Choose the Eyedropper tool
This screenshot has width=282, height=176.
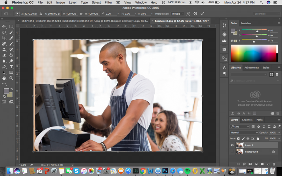11,38
